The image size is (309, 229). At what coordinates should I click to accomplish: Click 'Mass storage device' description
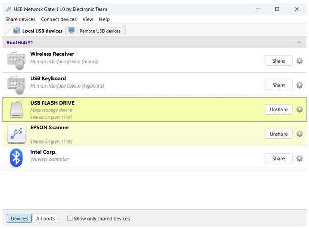pos(51,110)
